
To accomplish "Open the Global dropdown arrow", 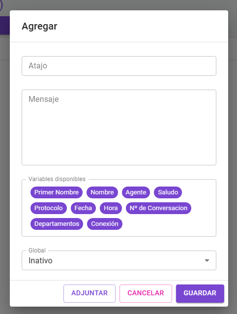I will coord(207,260).
